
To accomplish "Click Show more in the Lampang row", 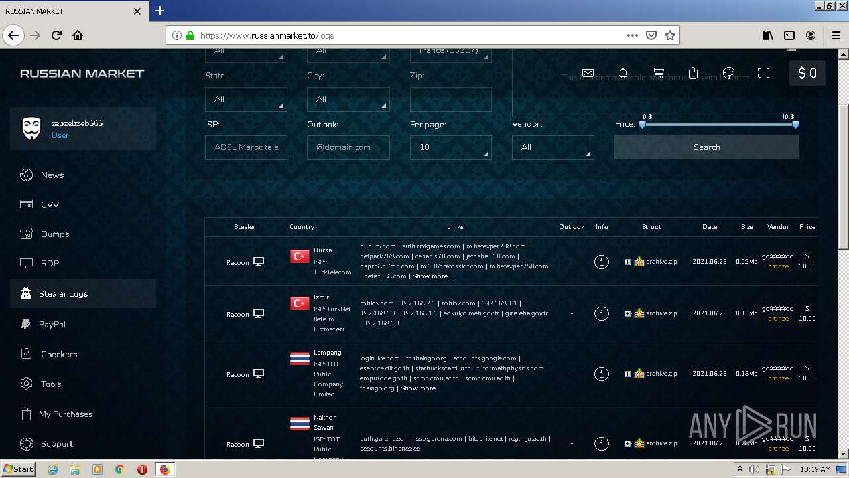I will tap(420, 388).
